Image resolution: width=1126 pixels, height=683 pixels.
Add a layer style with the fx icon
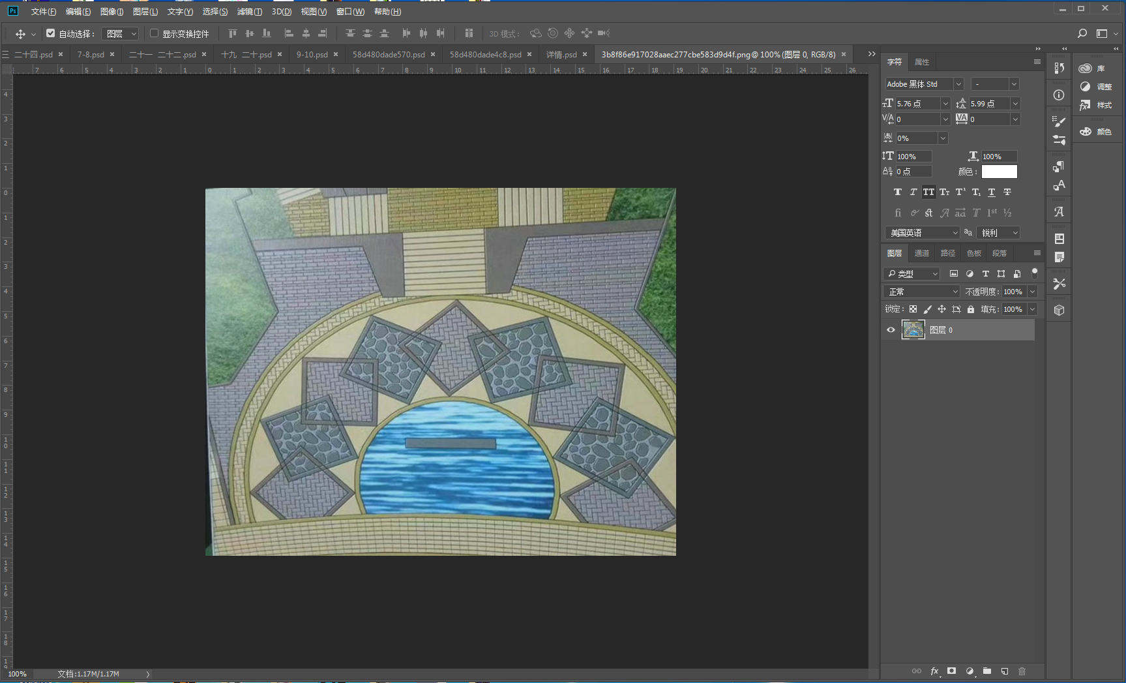coord(934,671)
